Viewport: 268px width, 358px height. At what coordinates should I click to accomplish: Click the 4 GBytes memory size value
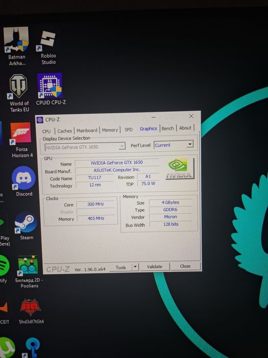point(170,203)
